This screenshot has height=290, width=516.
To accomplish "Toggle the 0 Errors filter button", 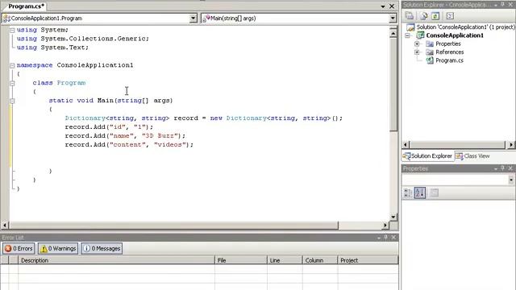I will (x=19, y=249).
